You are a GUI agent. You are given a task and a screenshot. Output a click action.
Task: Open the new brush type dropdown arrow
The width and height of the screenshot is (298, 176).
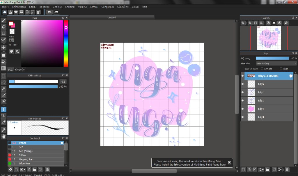point(24,170)
